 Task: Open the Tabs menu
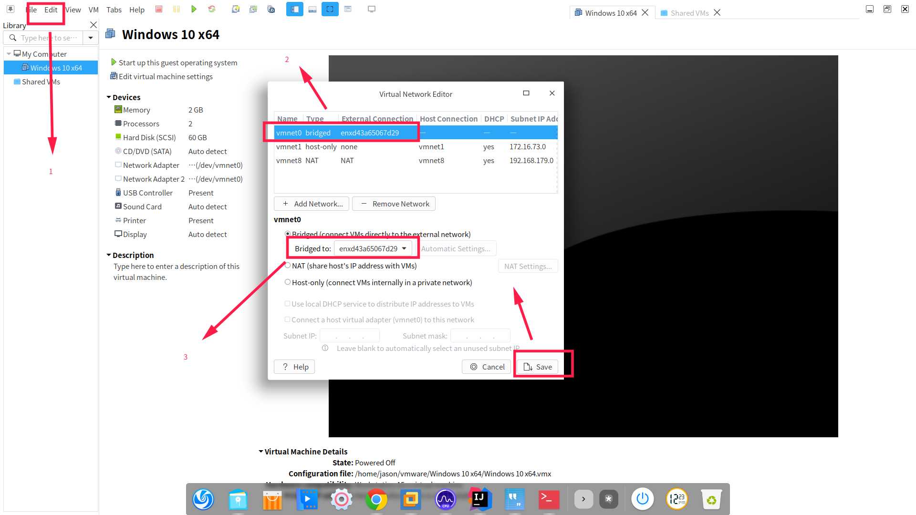114,10
